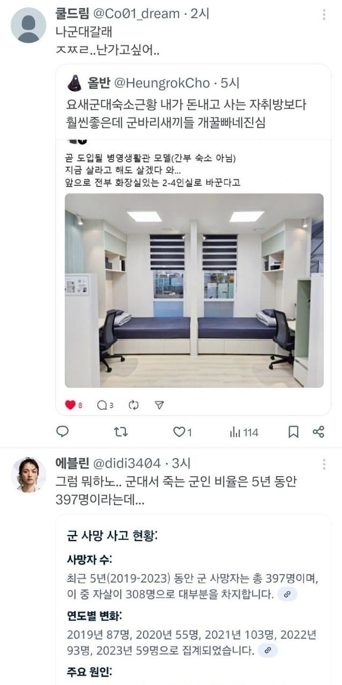Open 쿨드림's profile avatar
This screenshot has height=685, width=342.
coord(28,25)
